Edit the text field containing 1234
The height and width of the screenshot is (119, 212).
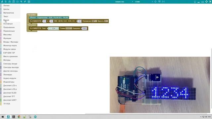pos(53,28)
